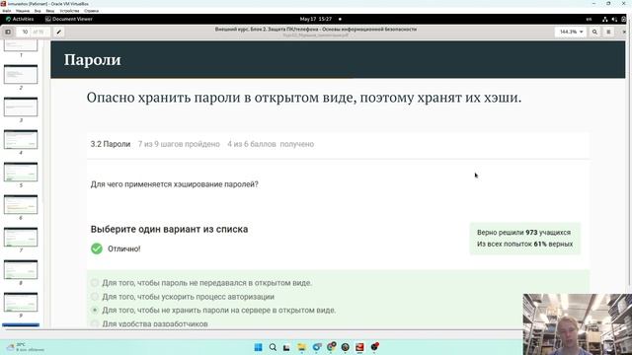Open the Файл menu in VirtualBox
The width and height of the screenshot is (632, 355).
coord(7,11)
